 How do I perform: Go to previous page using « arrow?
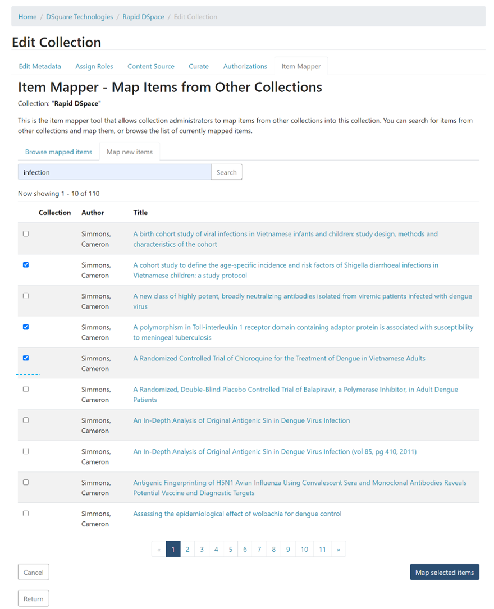pos(159,550)
